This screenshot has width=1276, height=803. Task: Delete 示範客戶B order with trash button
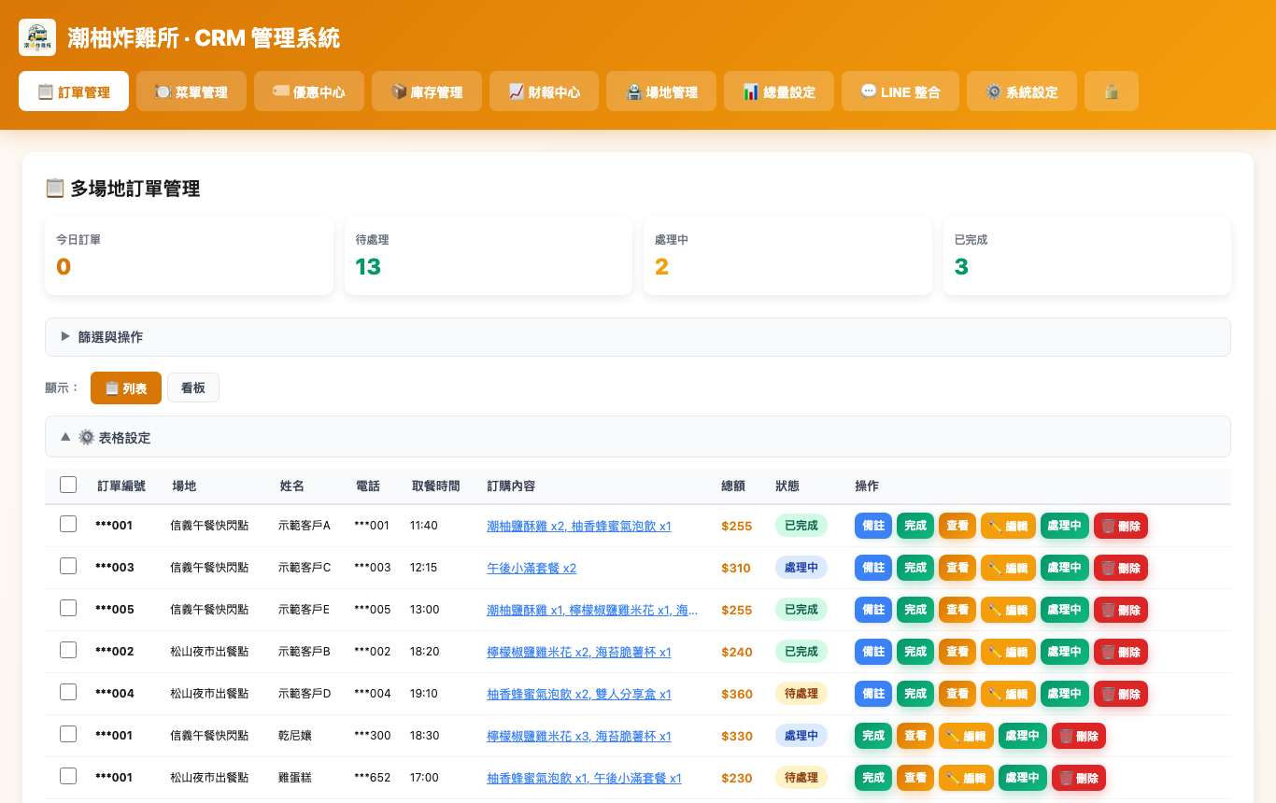1121,652
